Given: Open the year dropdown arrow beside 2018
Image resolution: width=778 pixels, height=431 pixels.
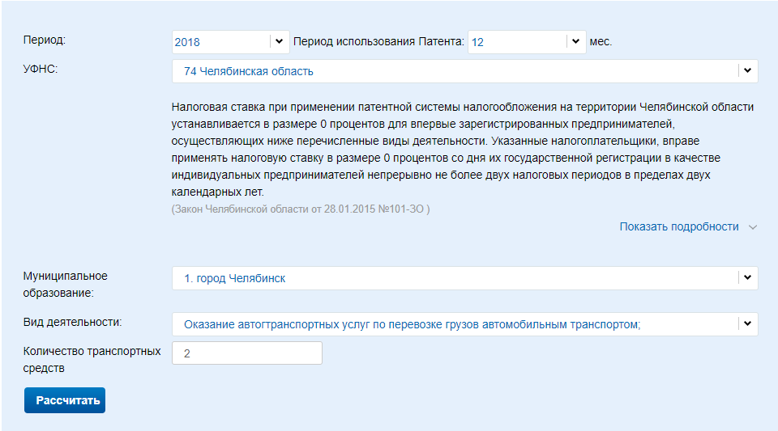Looking at the screenshot, I should pyautogui.click(x=279, y=41).
